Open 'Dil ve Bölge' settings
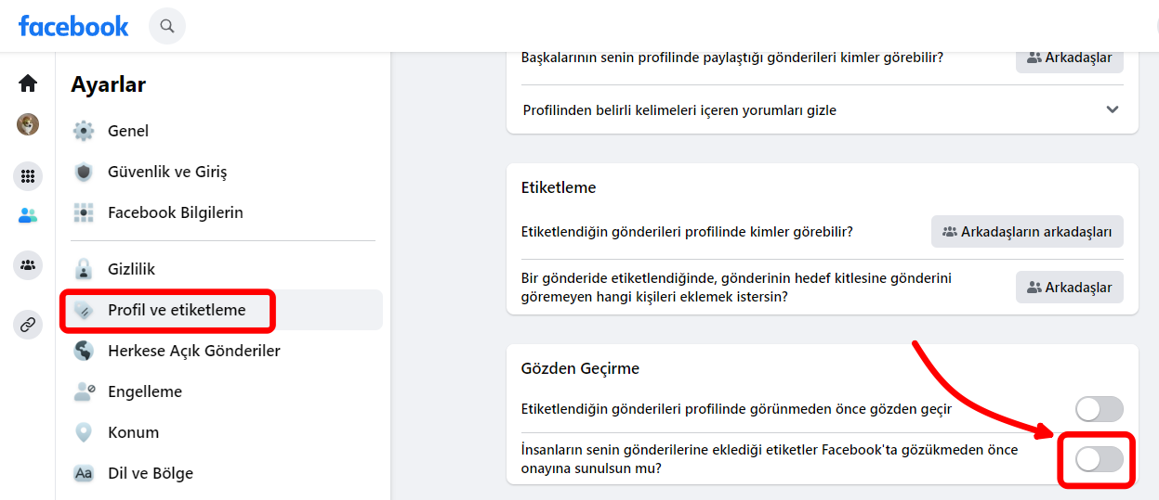 click(x=150, y=473)
